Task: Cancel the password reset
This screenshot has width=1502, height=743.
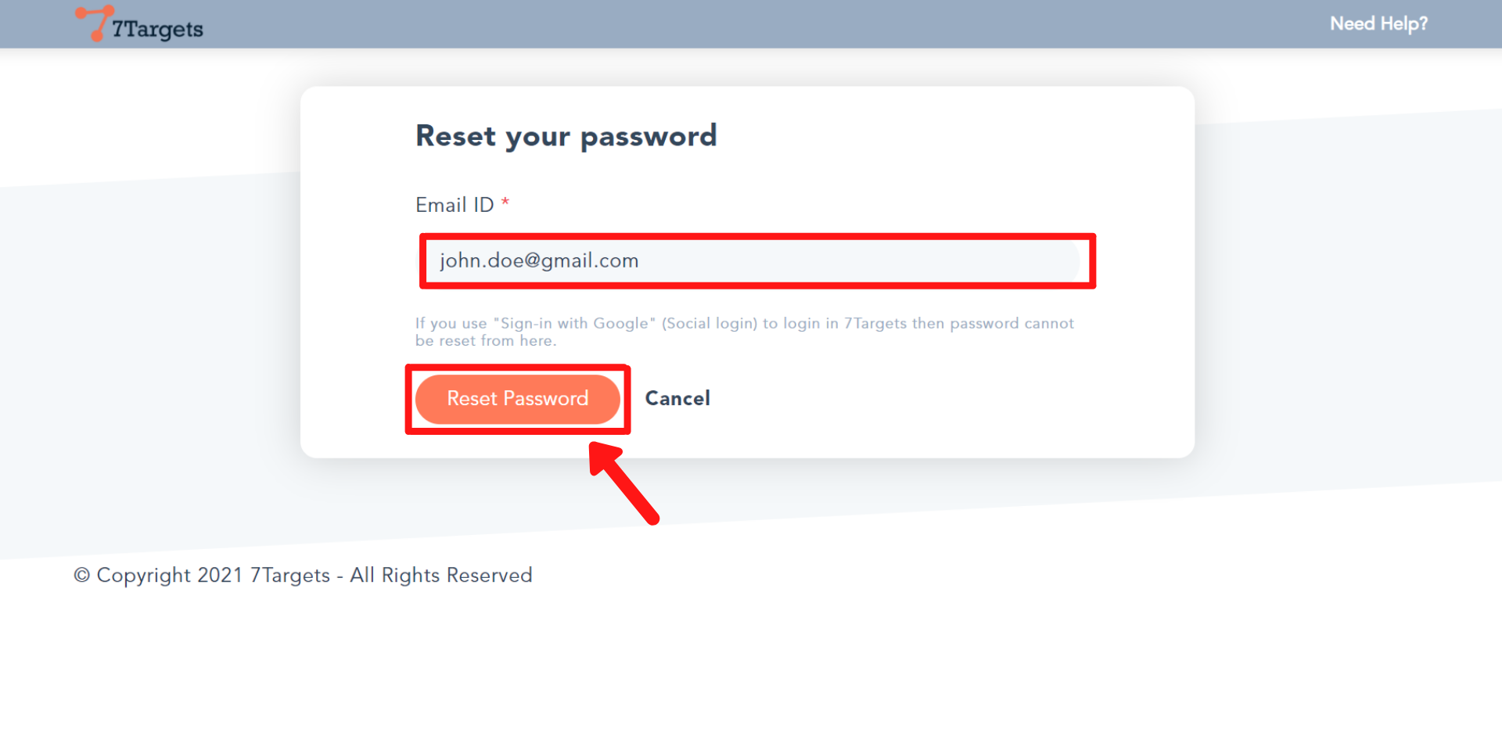Action: click(677, 398)
